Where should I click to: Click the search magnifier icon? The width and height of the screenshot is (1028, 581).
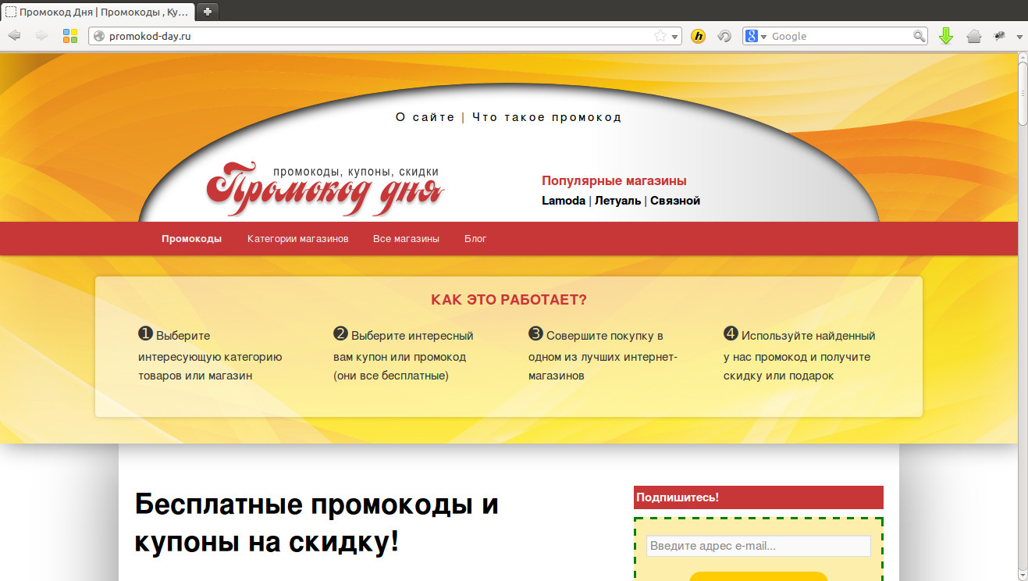(x=920, y=36)
